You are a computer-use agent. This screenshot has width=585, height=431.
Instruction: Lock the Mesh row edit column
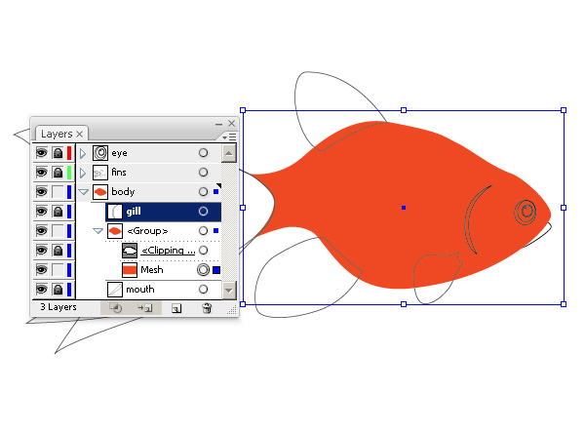pyautogui.click(x=58, y=270)
